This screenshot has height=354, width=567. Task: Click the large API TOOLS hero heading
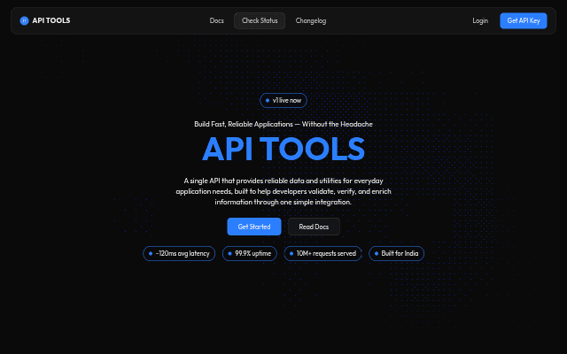[283, 149]
